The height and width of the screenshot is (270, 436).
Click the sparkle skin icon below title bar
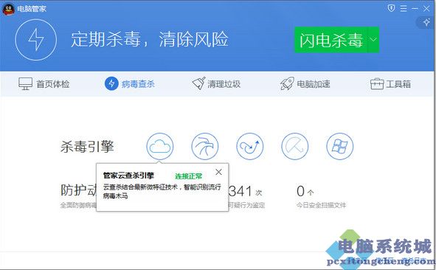tap(426, 22)
